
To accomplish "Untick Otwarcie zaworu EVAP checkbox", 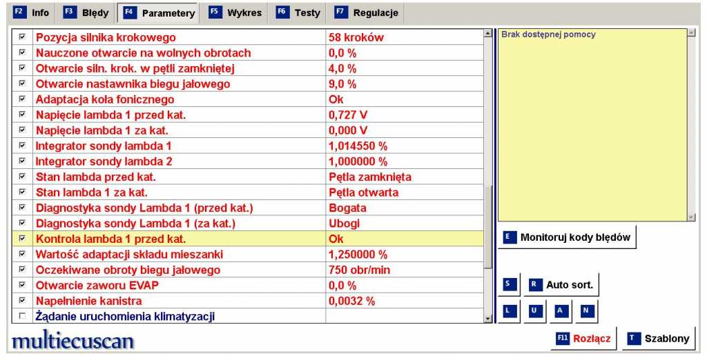I will pyautogui.click(x=22, y=285).
